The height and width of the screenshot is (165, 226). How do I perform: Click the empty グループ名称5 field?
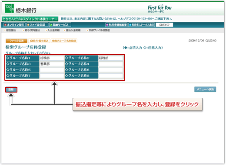coord(52,70)
